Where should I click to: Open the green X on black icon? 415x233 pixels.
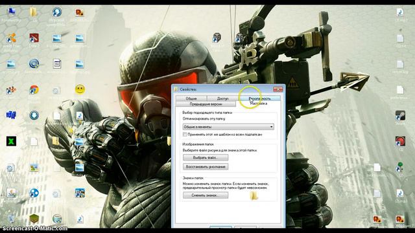coord(11,141)
